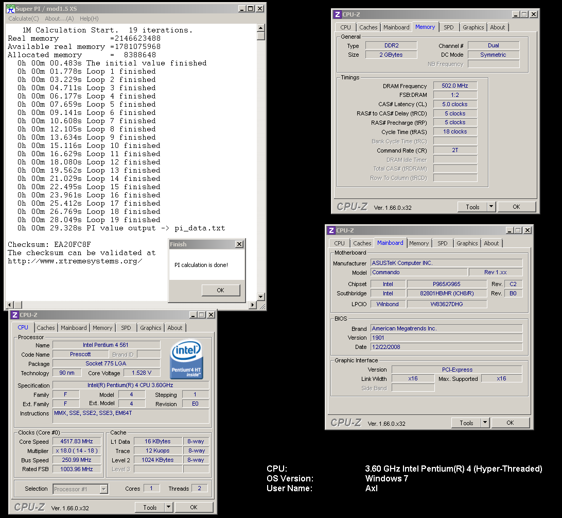562x518 pixels.
Task: Click Super PI vertical scrollbar down arrow
Action: tap(260, 296)
